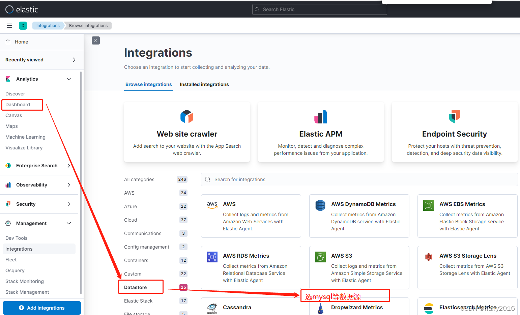Open Osquery in sidebar
520x315 pixels.
click(15, 270)
